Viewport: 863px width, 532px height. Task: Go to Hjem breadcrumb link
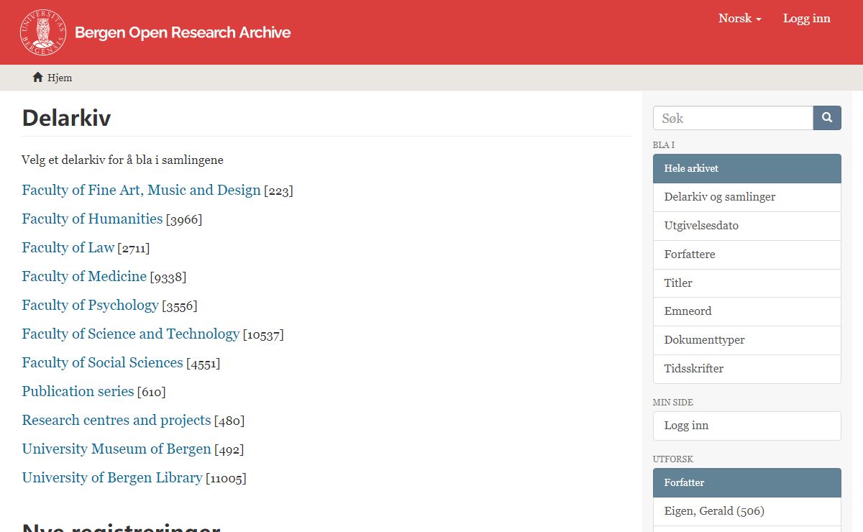(60, 78)
